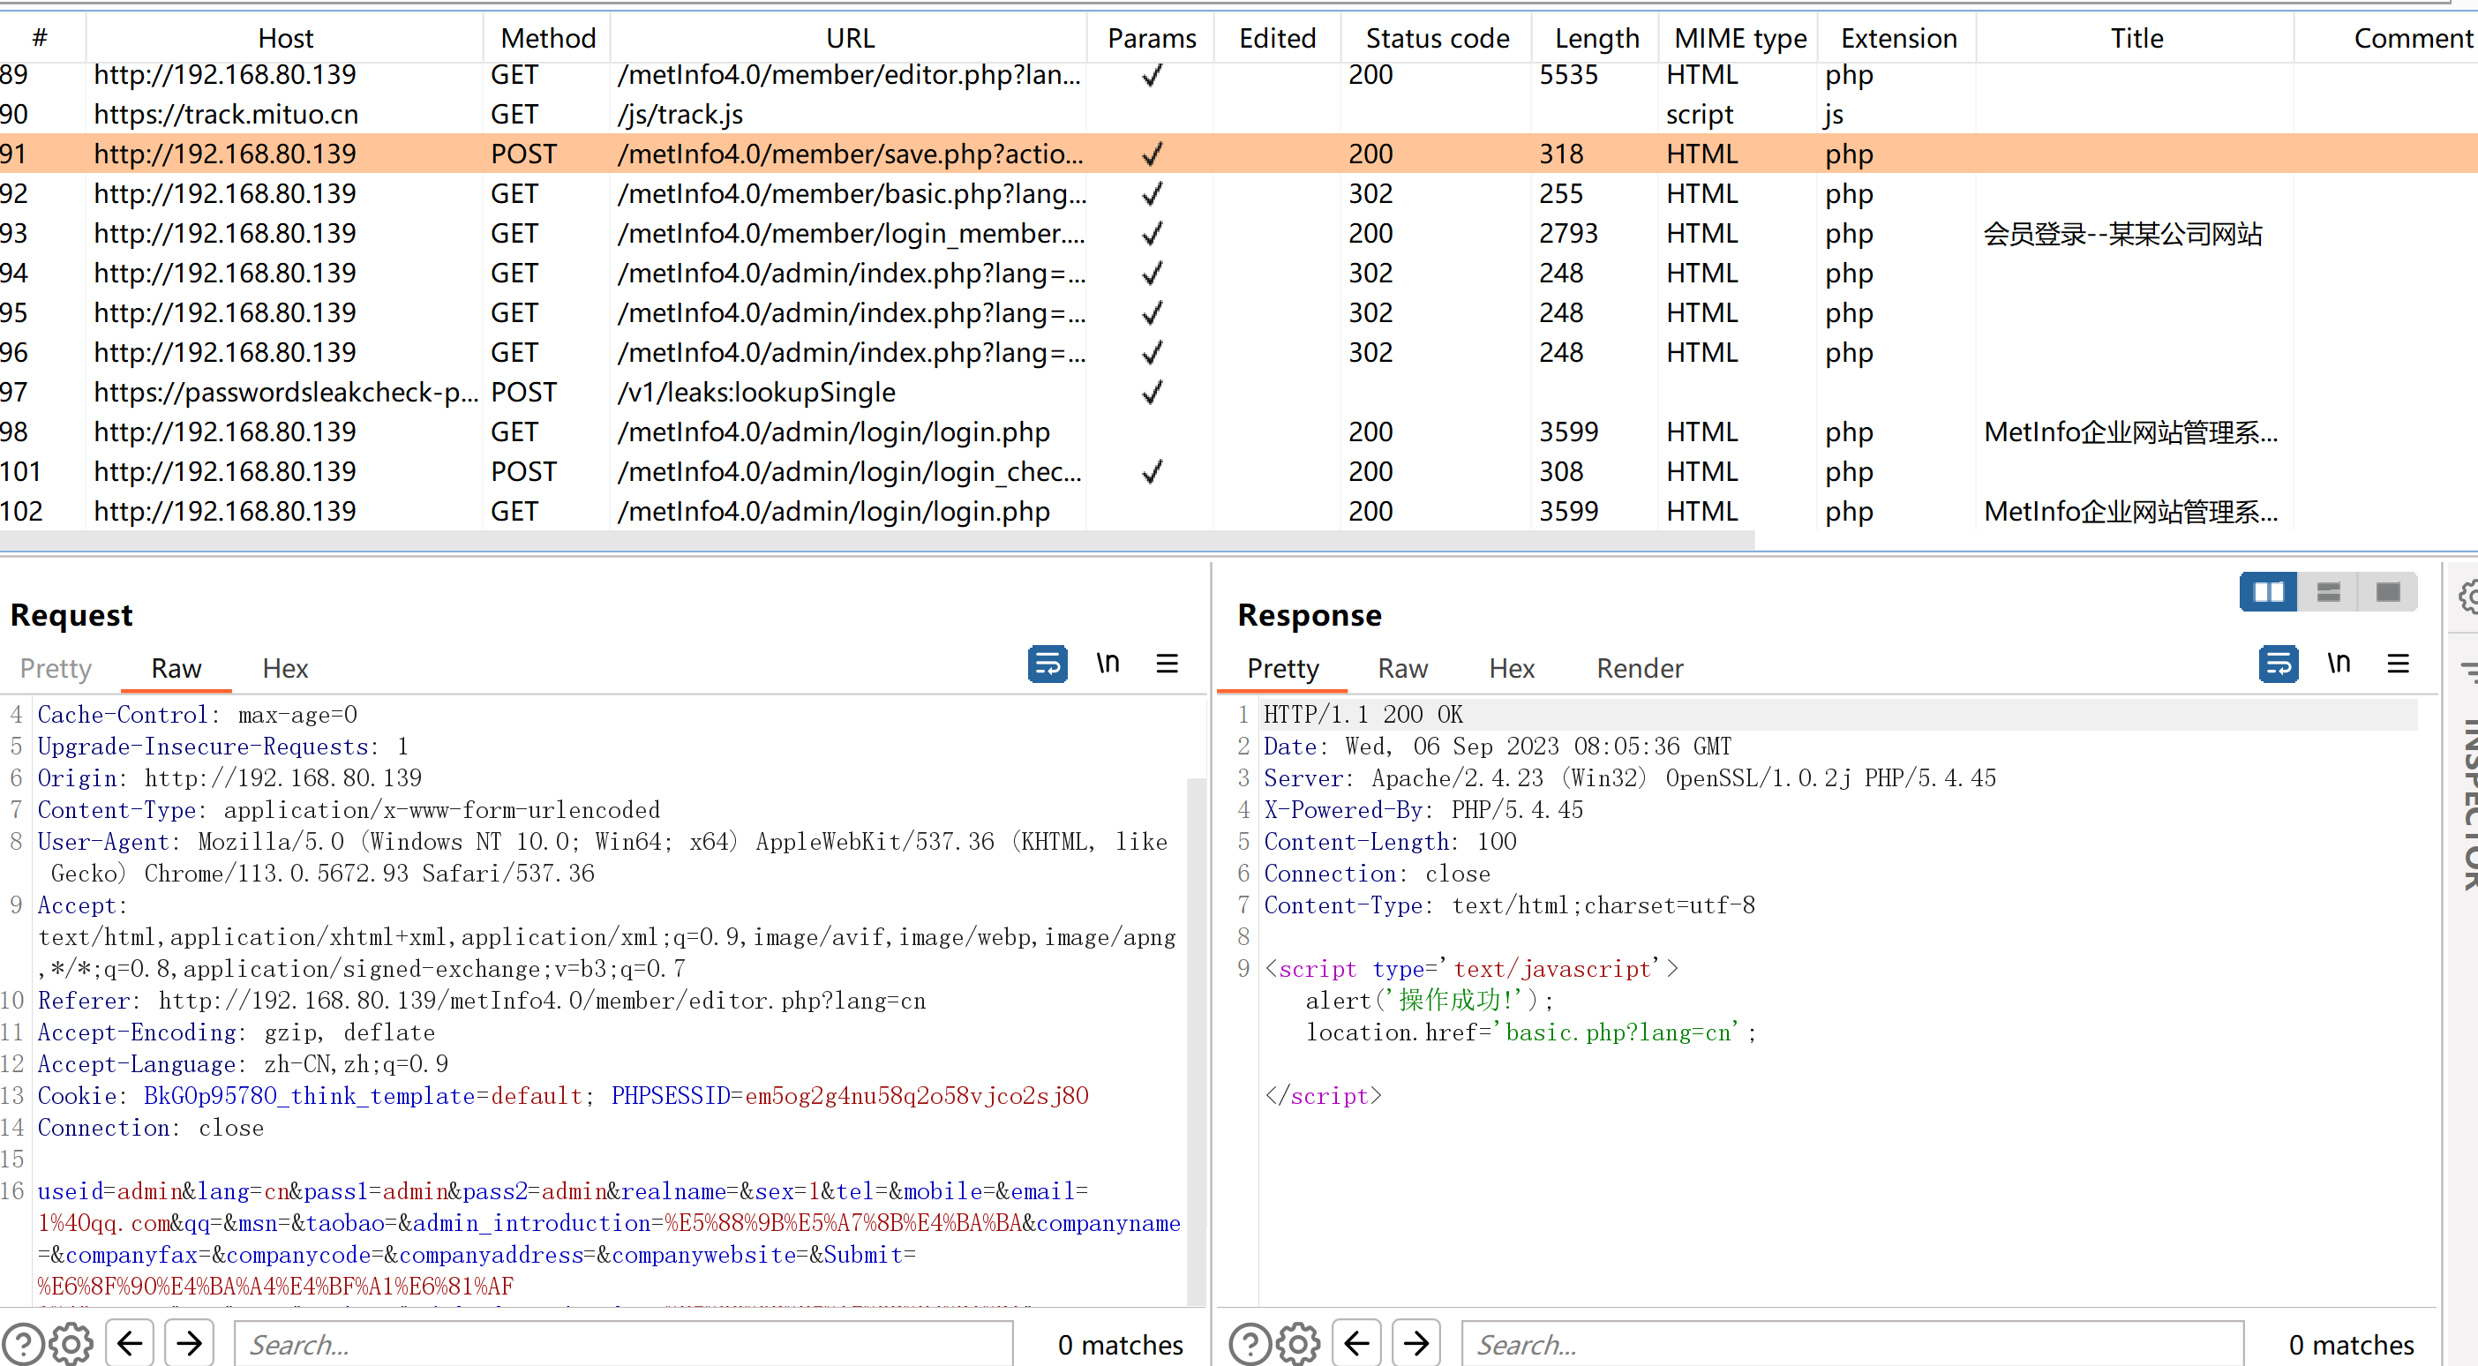Click Request search input field

(623, 1344)
